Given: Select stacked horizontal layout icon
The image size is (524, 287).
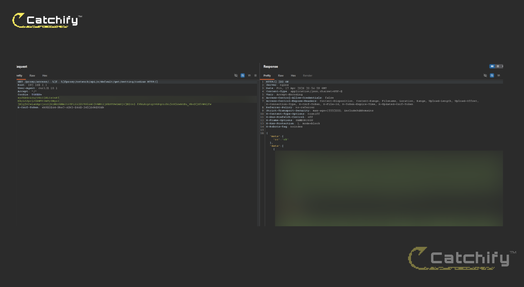Looking at the screenshot, I should [498, 66].
